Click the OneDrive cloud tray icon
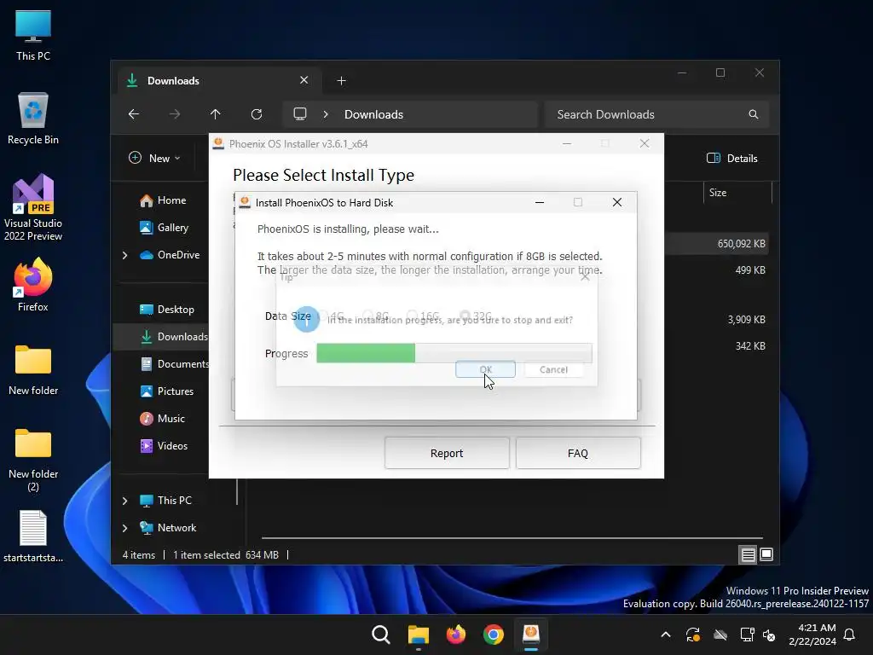 [720, 635]
